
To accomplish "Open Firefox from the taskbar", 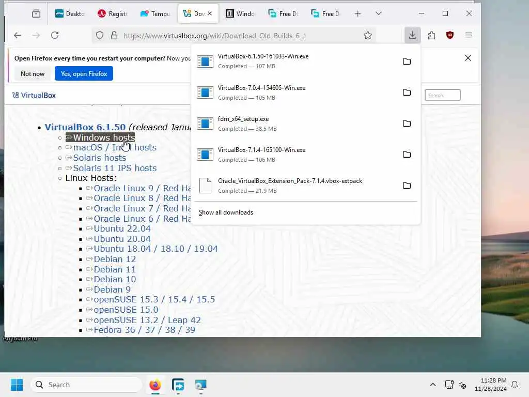I will click(155, 385).
